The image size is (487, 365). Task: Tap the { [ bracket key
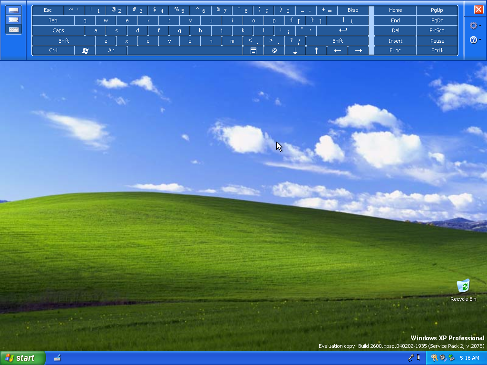click(295, 20)
